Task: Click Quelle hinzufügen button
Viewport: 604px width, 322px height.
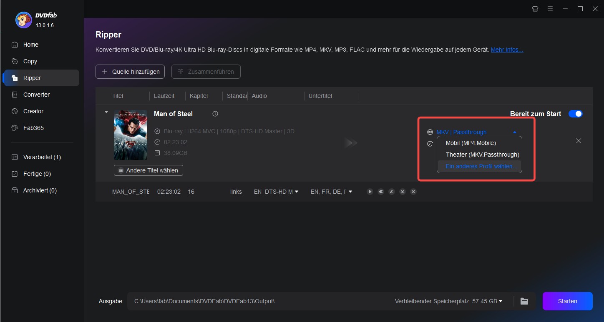Action: tap(130, 72)
